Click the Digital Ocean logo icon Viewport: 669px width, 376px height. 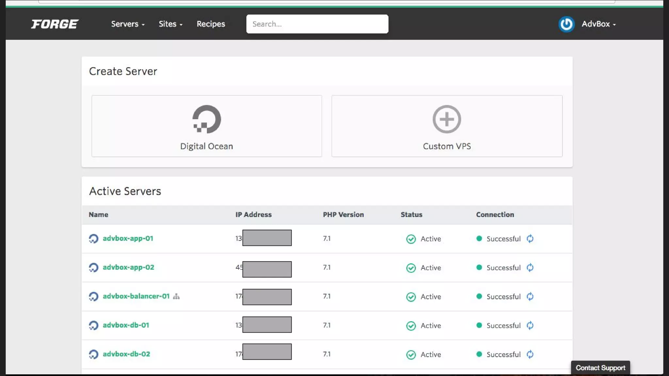[206, 119]
